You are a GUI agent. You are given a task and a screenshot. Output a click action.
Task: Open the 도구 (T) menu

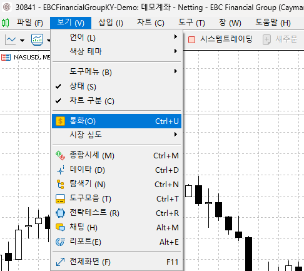[191, 23]
